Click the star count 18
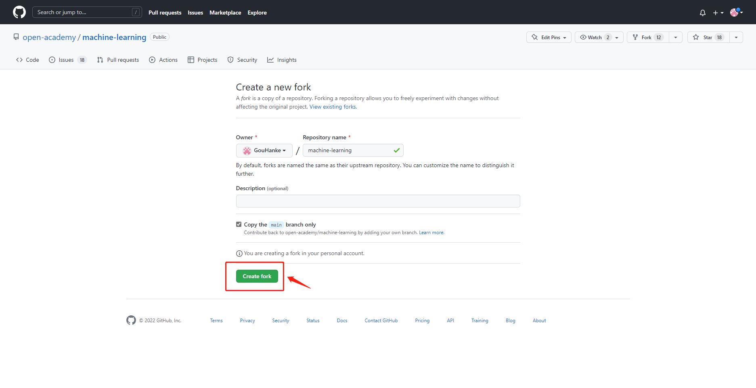The width and height of the screenshot is (756, 388). coord(719,37)
